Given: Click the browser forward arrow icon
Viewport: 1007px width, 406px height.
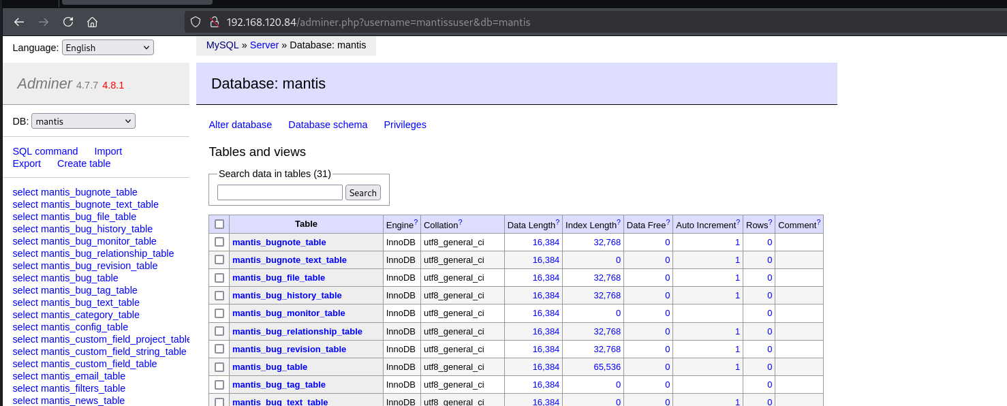Looking at the screenshot, I should (44, 22).
